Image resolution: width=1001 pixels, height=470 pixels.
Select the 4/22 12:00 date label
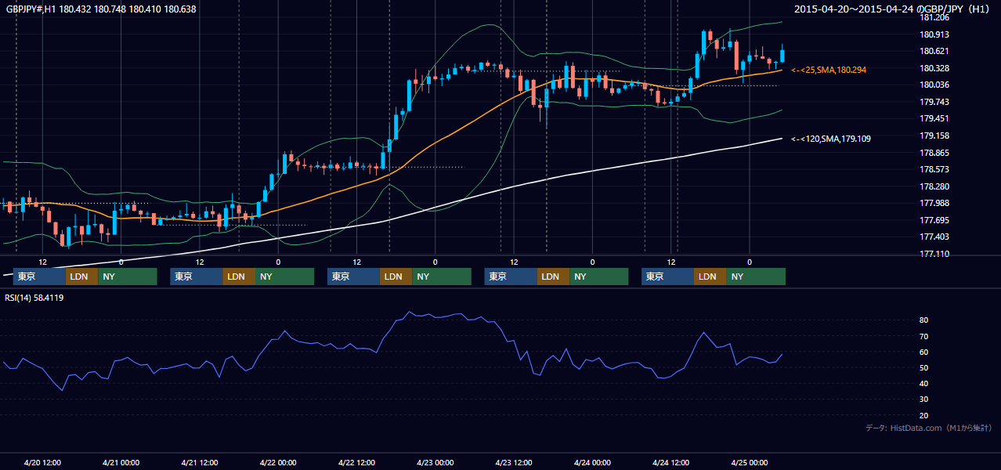tap(357, 463)
